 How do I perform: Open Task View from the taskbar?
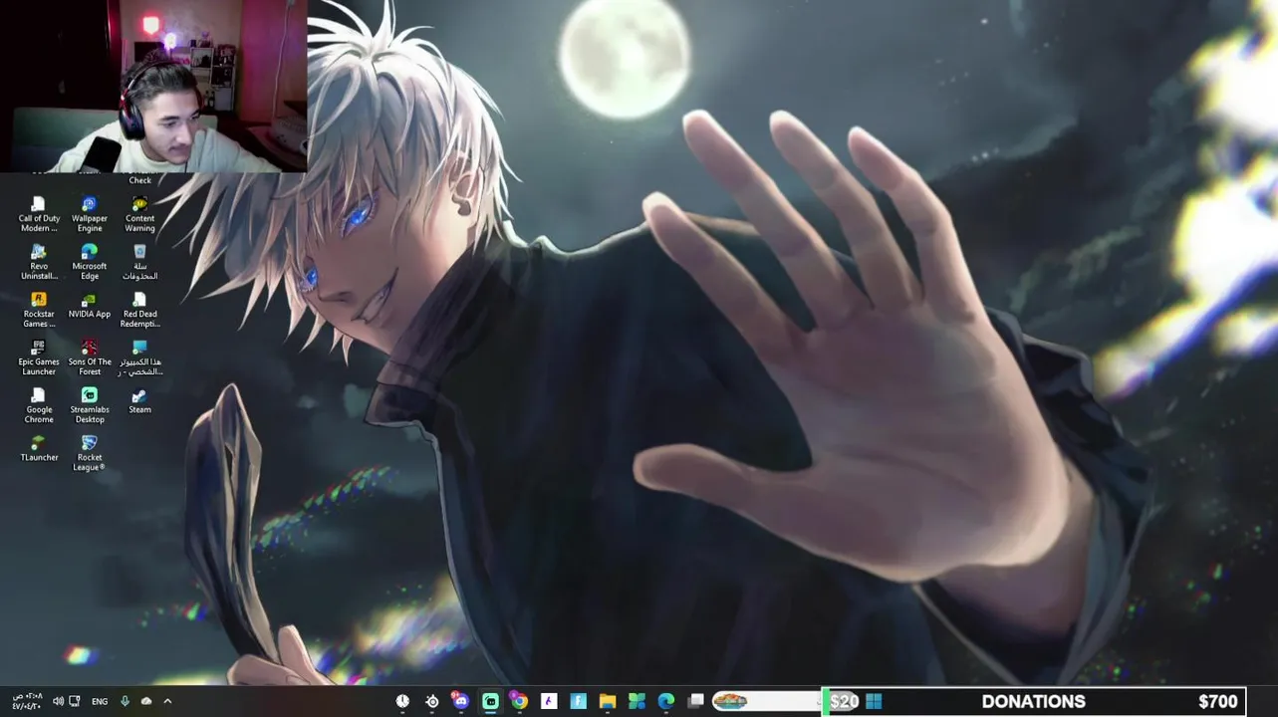pos(696,701)
